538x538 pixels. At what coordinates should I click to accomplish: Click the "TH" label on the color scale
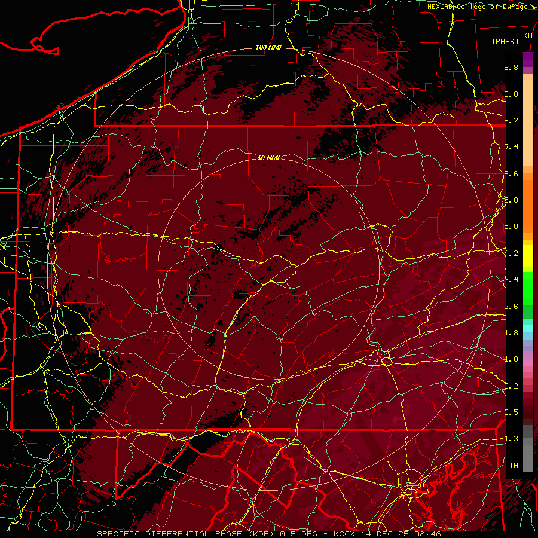tap(513, 466)
